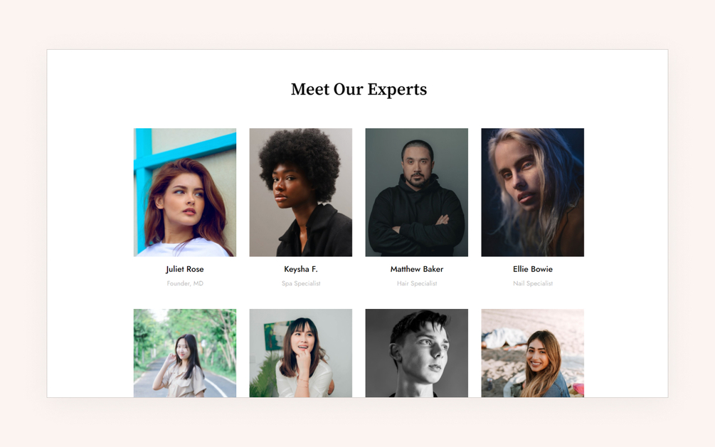715x447 pixels.
Task: Open the Keysha F. name label
Action: 300,269
